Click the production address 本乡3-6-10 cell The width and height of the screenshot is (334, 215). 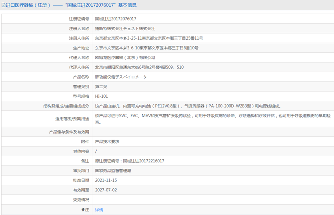pos(147,48)
